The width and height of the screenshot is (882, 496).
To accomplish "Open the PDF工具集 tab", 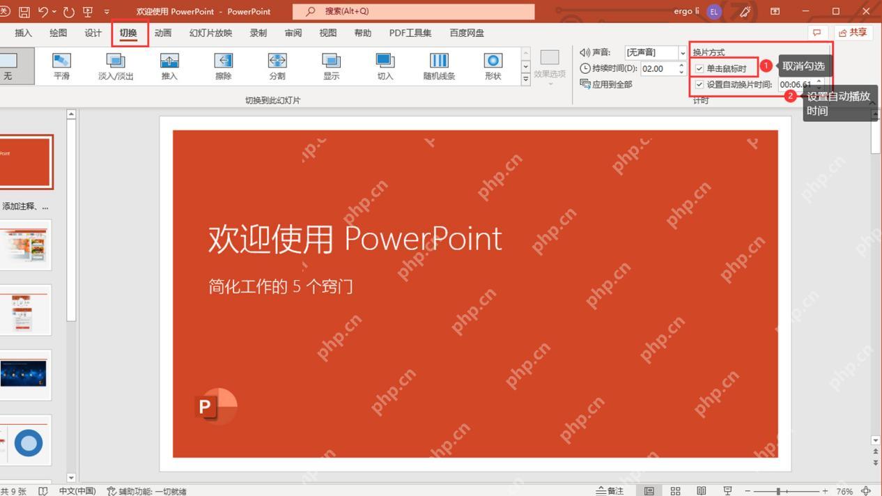I will [x=410, y=33].
